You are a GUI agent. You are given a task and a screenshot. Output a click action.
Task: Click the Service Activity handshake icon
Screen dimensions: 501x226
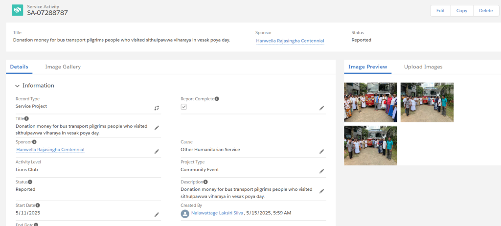tap(17, 10)
